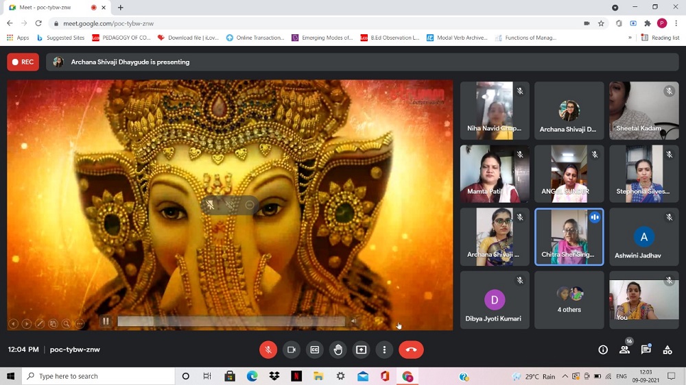686x385 pixels.
Task: Open Apps bookmarks shortcut
Action: (x=18, y=38)
